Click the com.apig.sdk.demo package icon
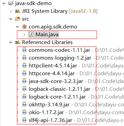124x126 pixels. pyautogui.click(x=24, y=27)
